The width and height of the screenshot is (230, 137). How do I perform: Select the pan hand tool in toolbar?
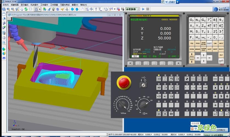[22, 9]
